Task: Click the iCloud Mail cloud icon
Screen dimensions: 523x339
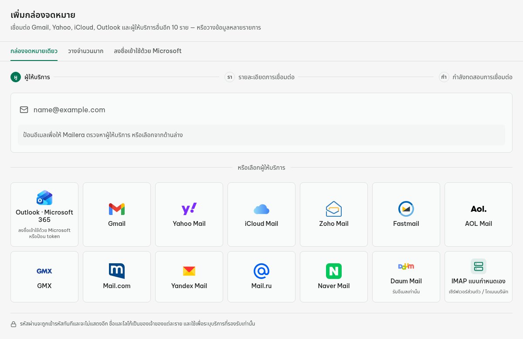Action: [261, 209]
